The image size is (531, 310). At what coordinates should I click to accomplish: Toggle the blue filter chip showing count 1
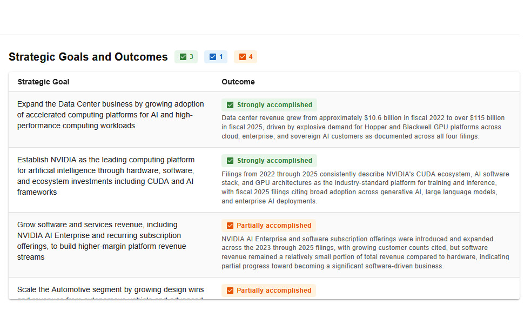(x=216, y=57)
